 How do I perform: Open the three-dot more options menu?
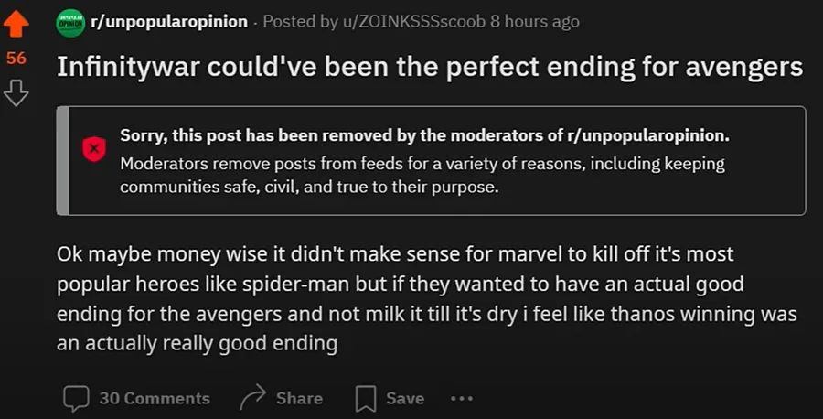coord(462,398)
